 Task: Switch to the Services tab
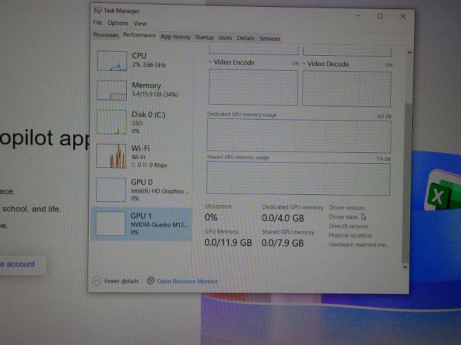point(269,39)
